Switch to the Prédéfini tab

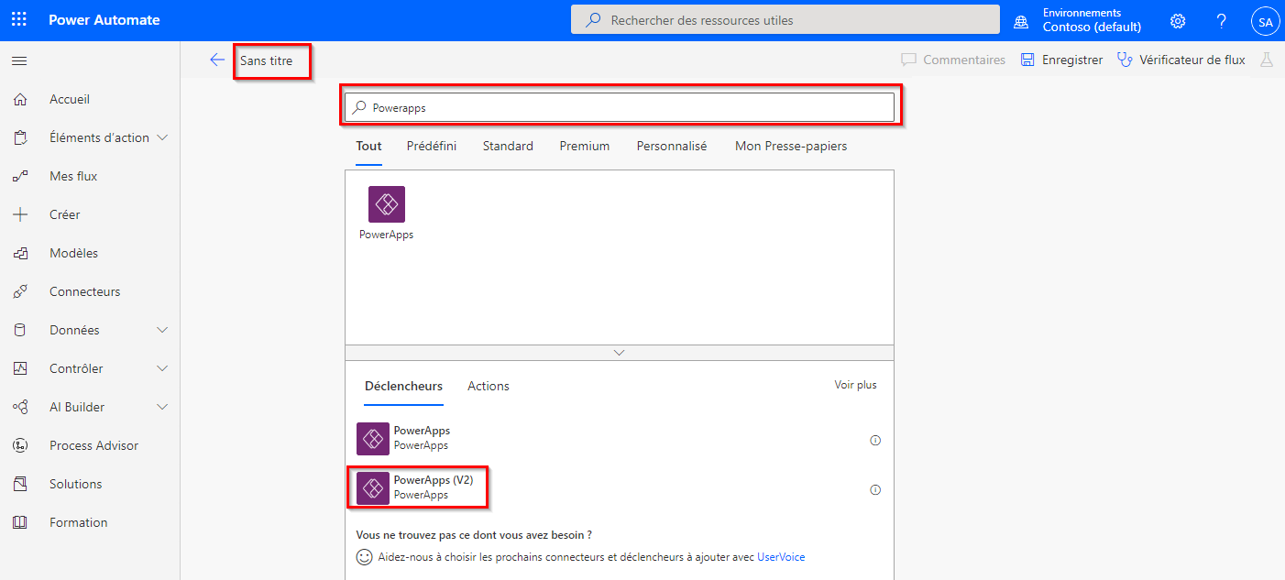click(432, 147)
